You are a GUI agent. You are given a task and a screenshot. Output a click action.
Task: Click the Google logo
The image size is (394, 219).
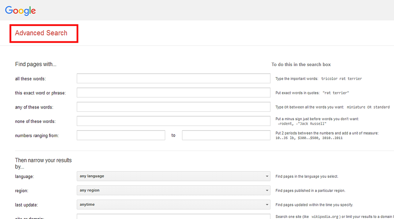pos(21,10)
